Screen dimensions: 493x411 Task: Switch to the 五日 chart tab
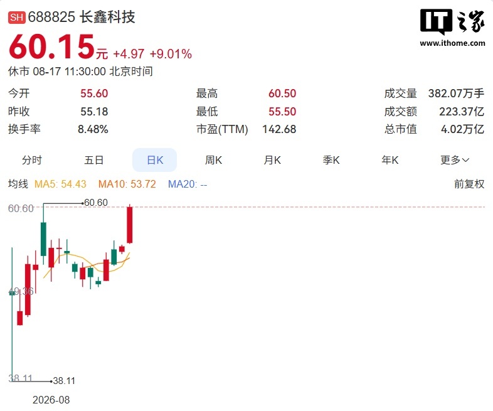[x=93, y=160]
